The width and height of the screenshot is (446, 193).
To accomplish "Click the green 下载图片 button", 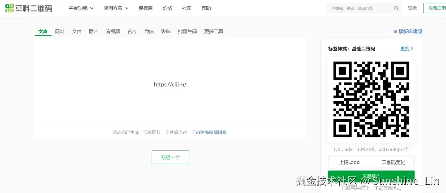I will [371, 176].
